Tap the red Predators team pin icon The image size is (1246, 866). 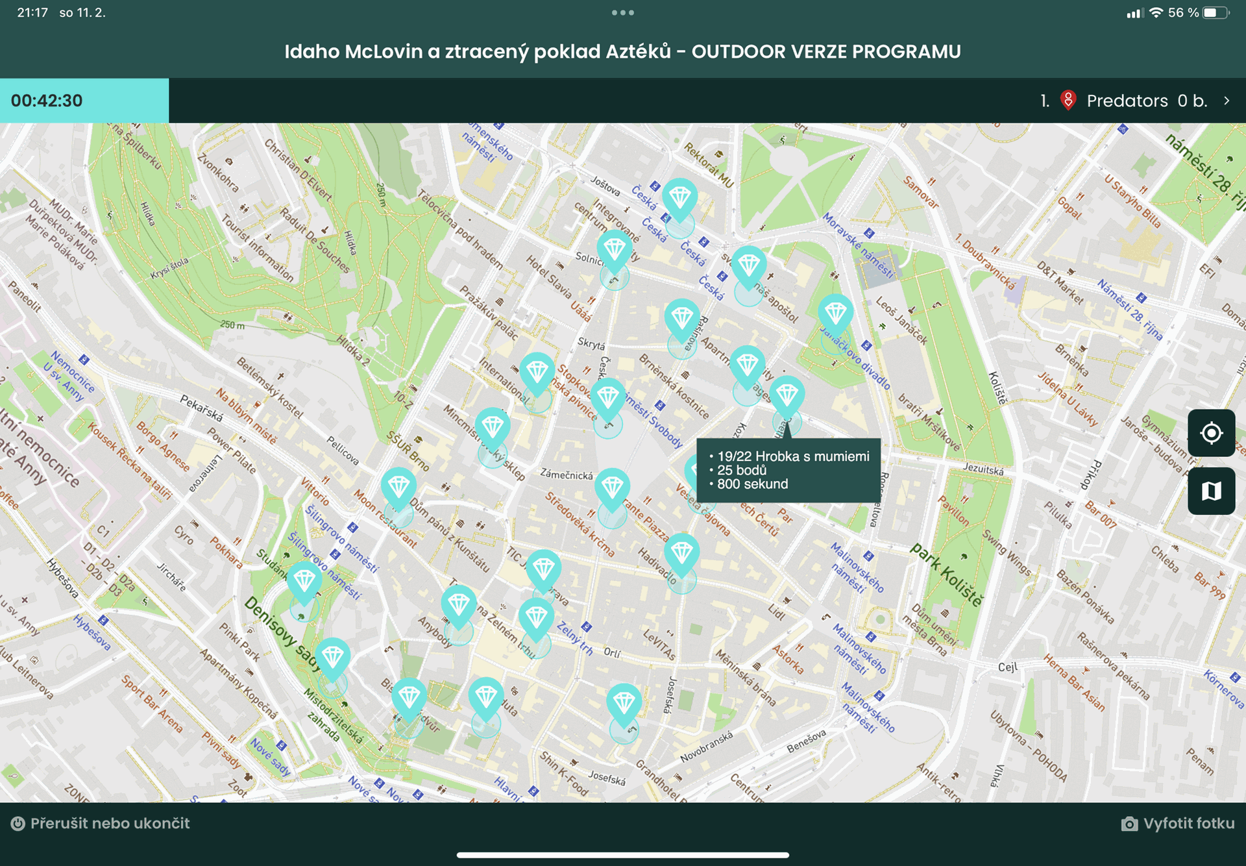coord(1068,101)
